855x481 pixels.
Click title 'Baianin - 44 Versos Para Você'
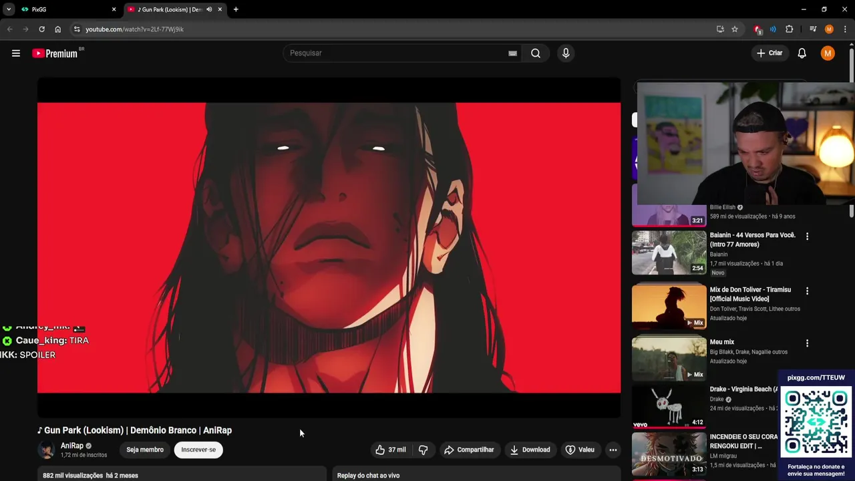point(752,240)
